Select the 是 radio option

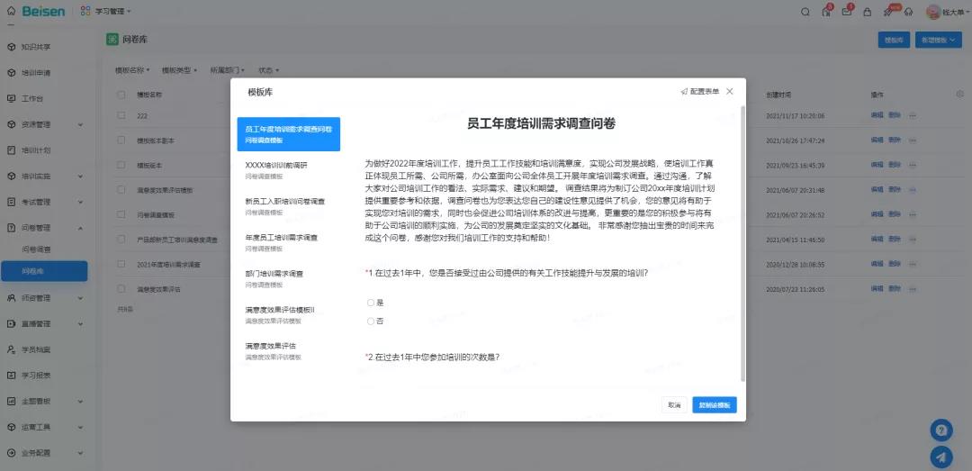pyautogui.click(x=371, y=303)
